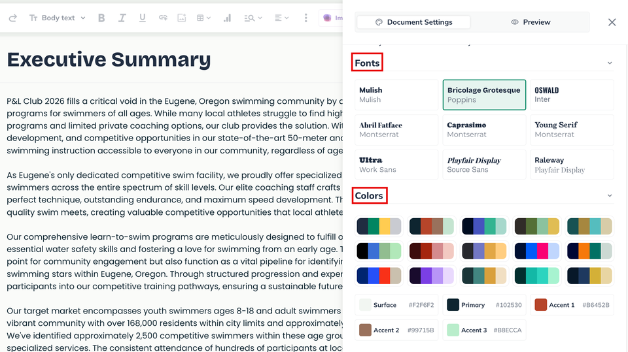Select the dark green to mint palette

coord(536,276)
